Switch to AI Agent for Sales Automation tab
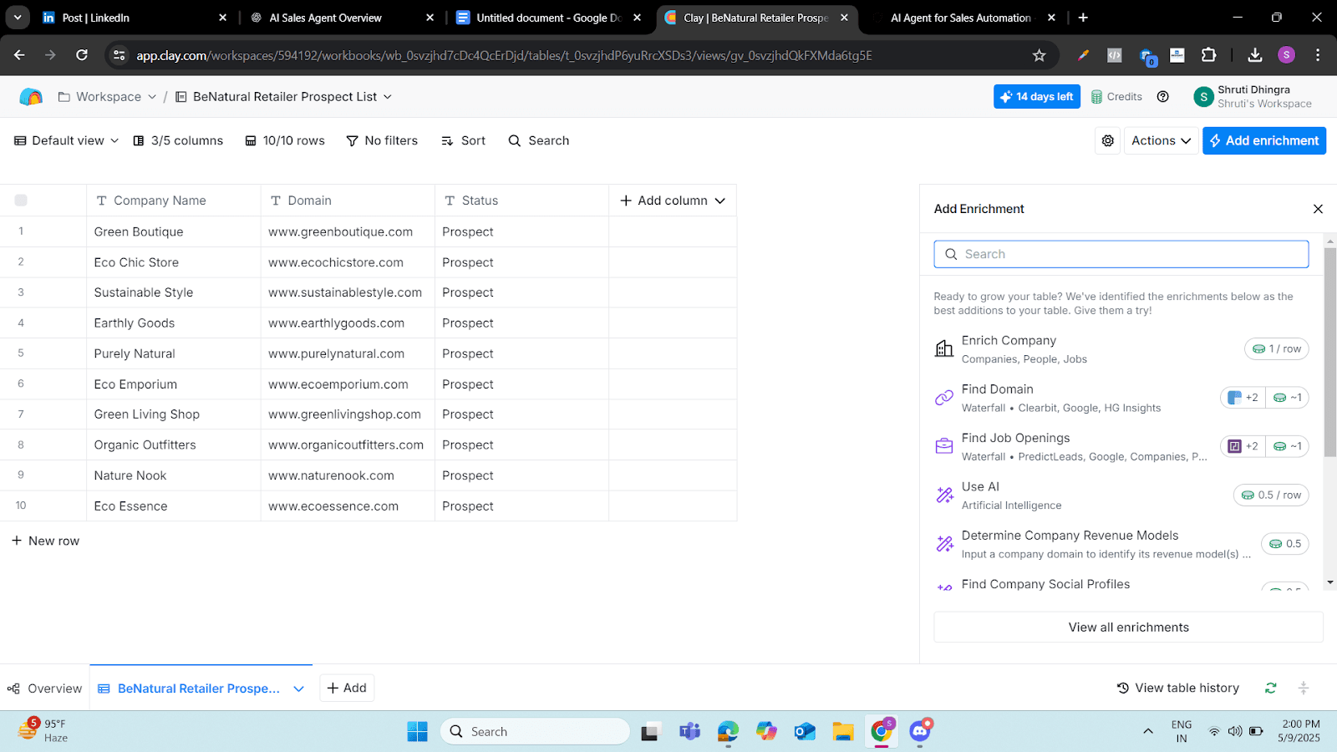 click(x=963, y=18)
